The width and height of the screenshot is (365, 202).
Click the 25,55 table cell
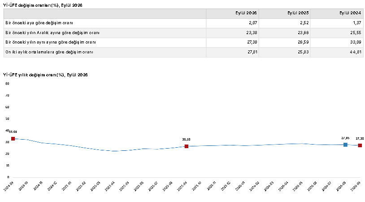pyautogui.click(x=356, y=33)
